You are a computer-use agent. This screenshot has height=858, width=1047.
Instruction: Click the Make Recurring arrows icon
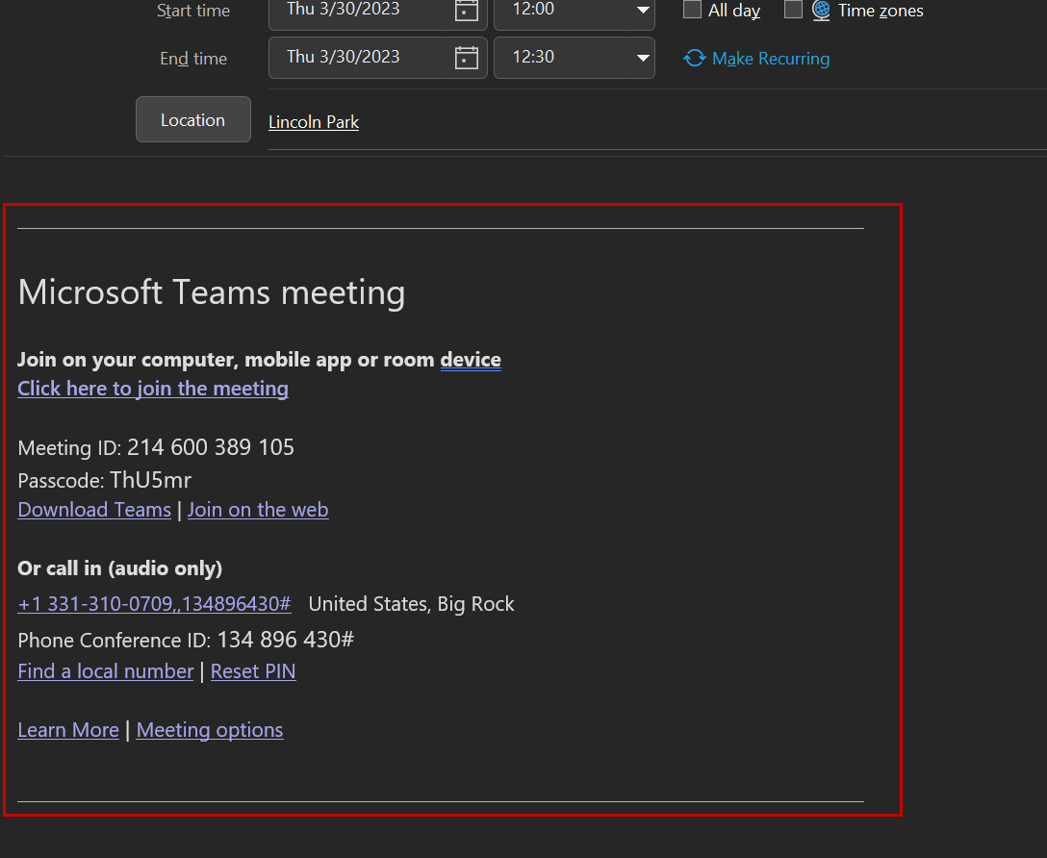click(x=694, y=59)
